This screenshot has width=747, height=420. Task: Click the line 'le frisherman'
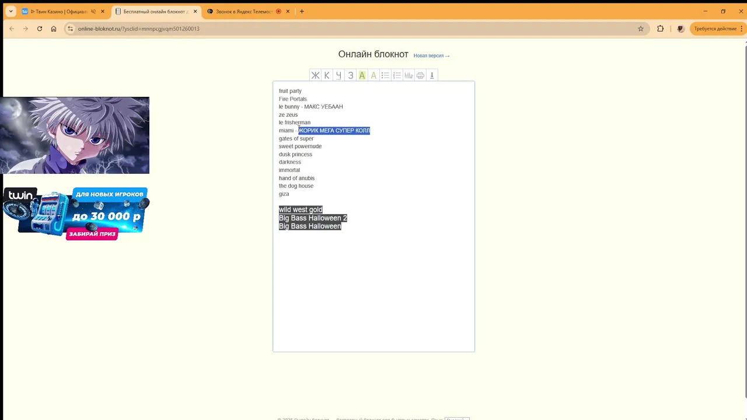pos(295,123)
